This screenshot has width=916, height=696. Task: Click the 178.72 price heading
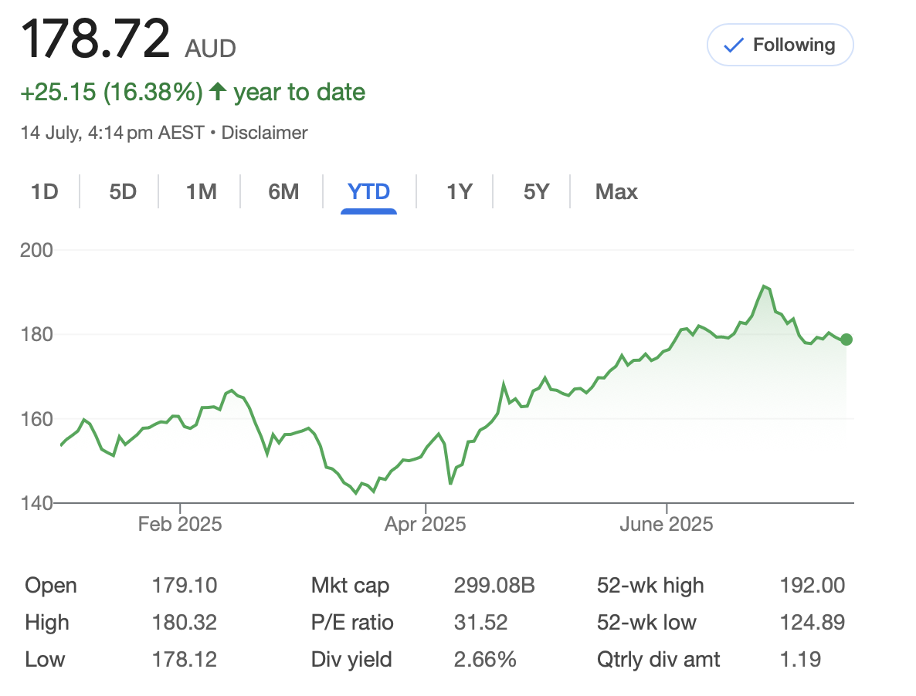coord(95,39)
